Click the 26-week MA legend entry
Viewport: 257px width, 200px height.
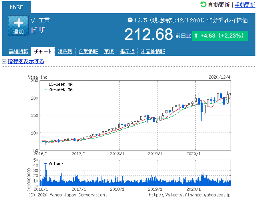[x=58, y=89]
